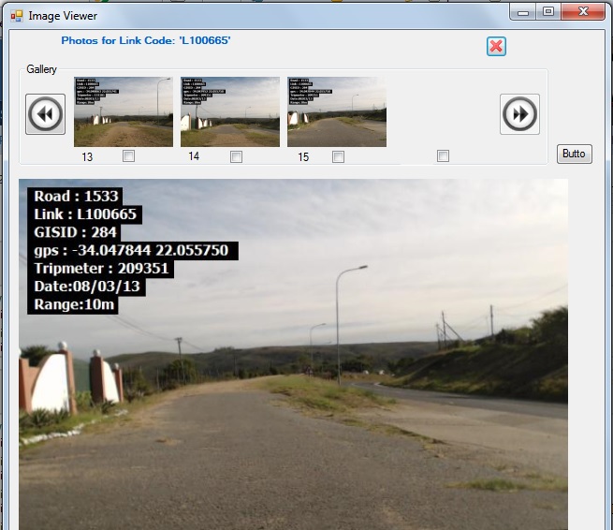
Task: Close the window using title bar X
Action: 585,12
